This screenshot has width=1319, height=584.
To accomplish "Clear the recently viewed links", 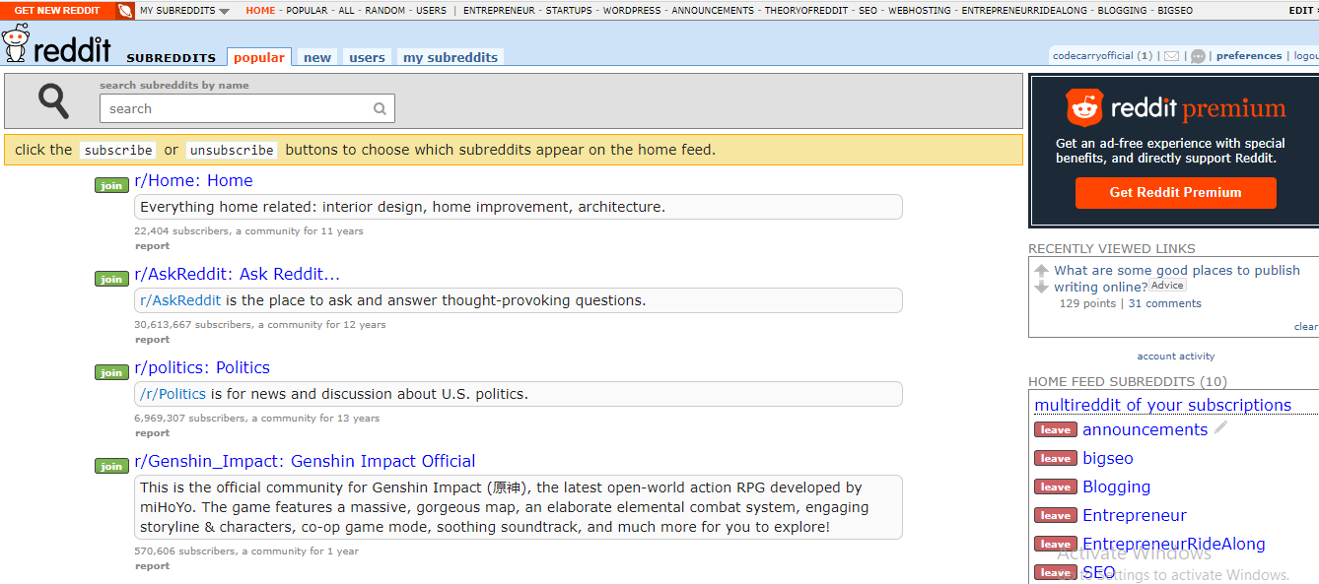I will click(x=1306, y=327).
